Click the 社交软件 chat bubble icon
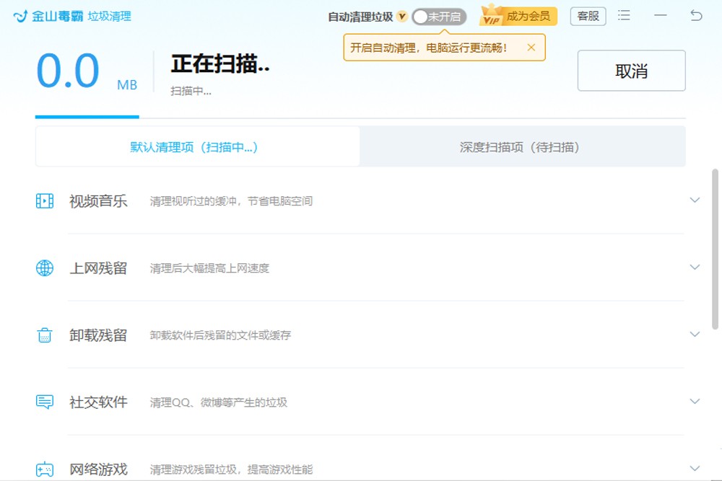This screenshot has height=481, width=722. point(45,402)
